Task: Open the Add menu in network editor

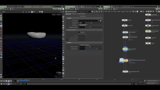Action: click(x=106, y=11)
